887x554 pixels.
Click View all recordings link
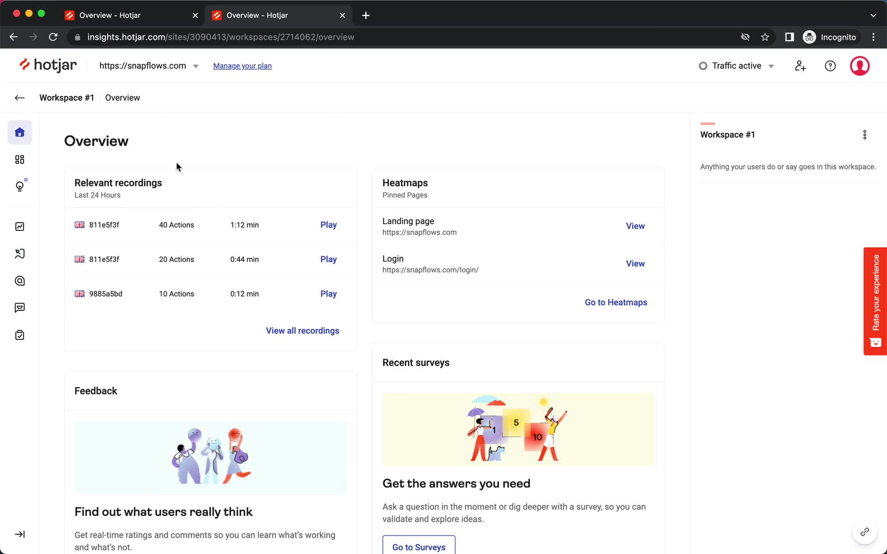pyautogui.click(x=302, y=331)
